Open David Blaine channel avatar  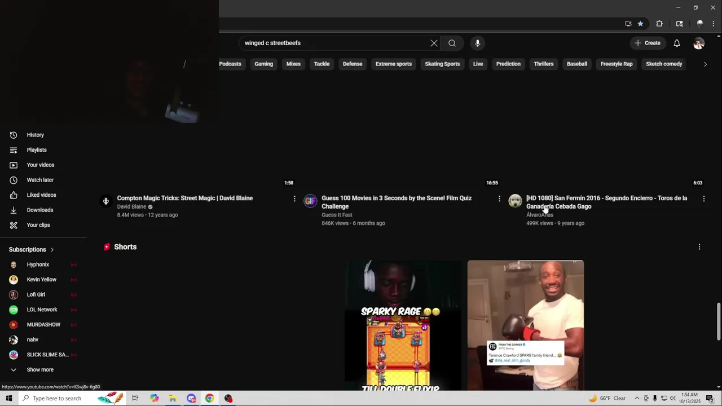tap(106, 201)
